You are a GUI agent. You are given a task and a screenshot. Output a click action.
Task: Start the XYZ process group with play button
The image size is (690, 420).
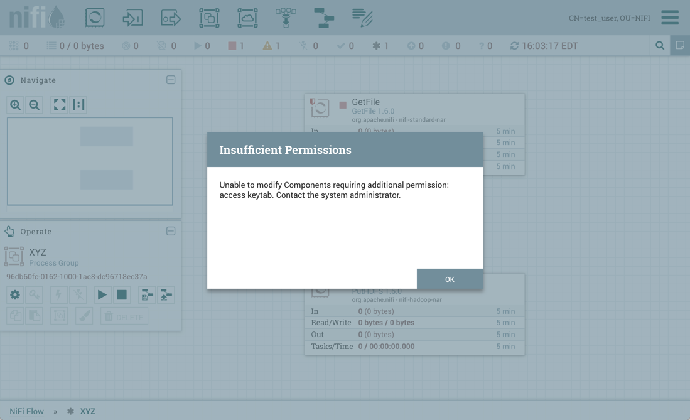[102, 294]
